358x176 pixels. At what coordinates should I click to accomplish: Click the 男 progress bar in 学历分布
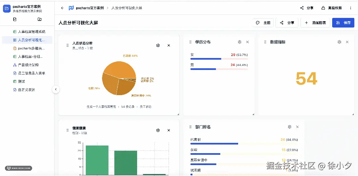point(219,69)
